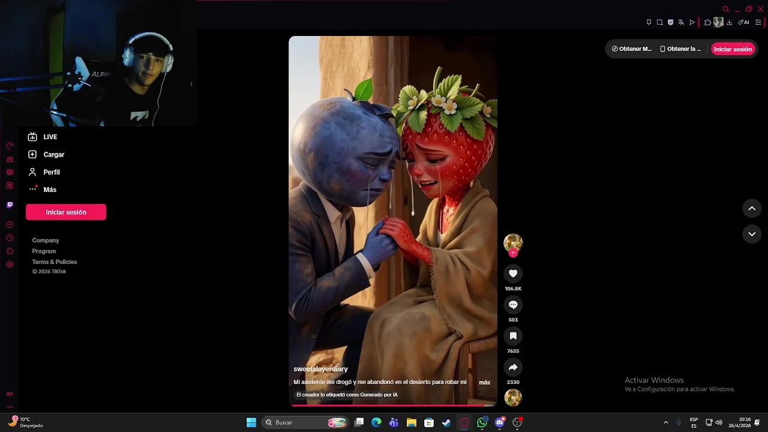Open the extensions puzzle icon

coord(707,22)
